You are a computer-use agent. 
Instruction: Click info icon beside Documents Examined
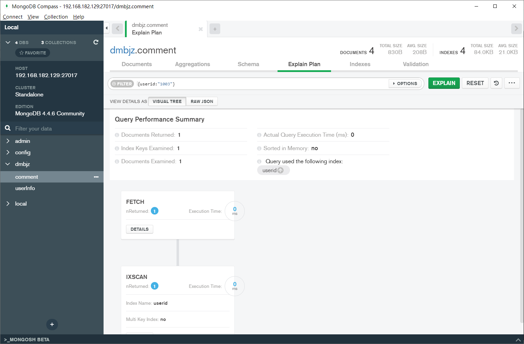click(x=117, y=161)
